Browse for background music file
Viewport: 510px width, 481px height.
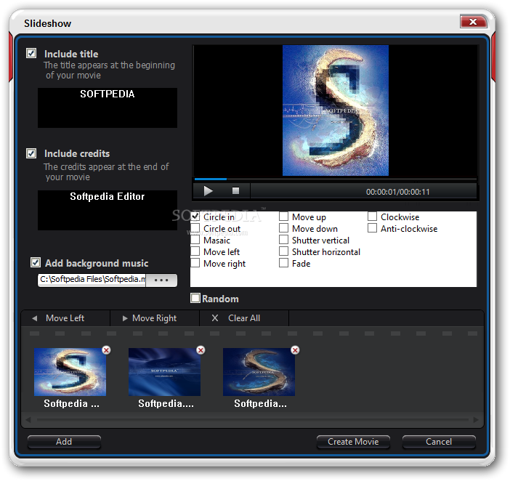click(162, 280)
